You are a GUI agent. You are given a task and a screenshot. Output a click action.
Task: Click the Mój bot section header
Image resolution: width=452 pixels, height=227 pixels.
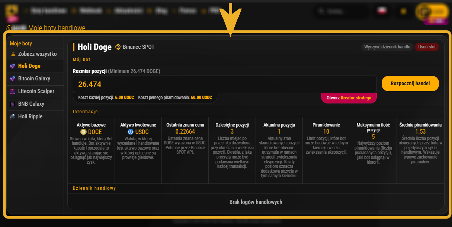tap(81, 60)
